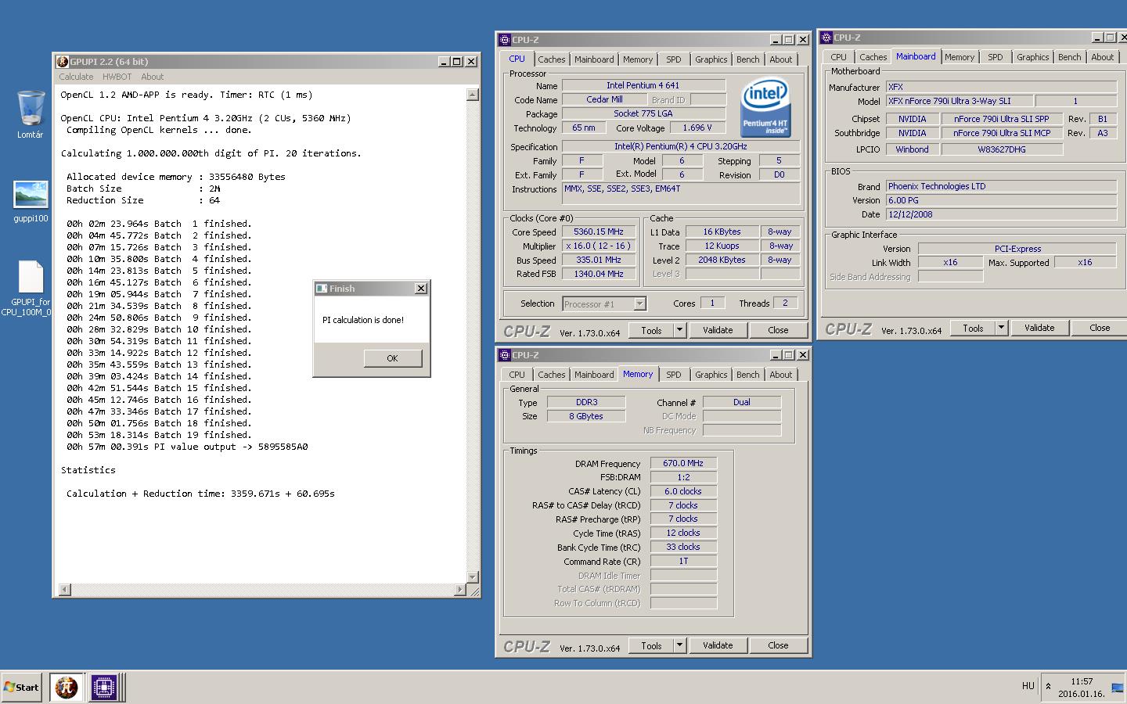Confirm the PI calculation dialog with OK
This screenshot has height=704, width=1127.
click(392, 358)
